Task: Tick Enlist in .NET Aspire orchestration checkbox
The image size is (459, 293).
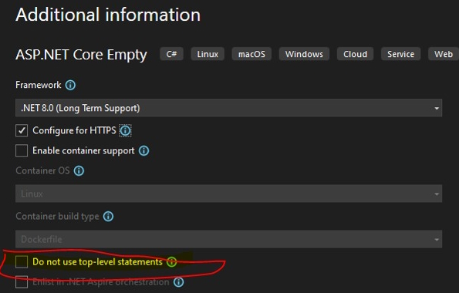Action: point(22,282)
